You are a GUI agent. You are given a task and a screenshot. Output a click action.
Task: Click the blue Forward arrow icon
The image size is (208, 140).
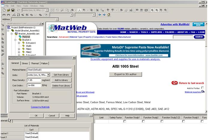tap(104, 15)
